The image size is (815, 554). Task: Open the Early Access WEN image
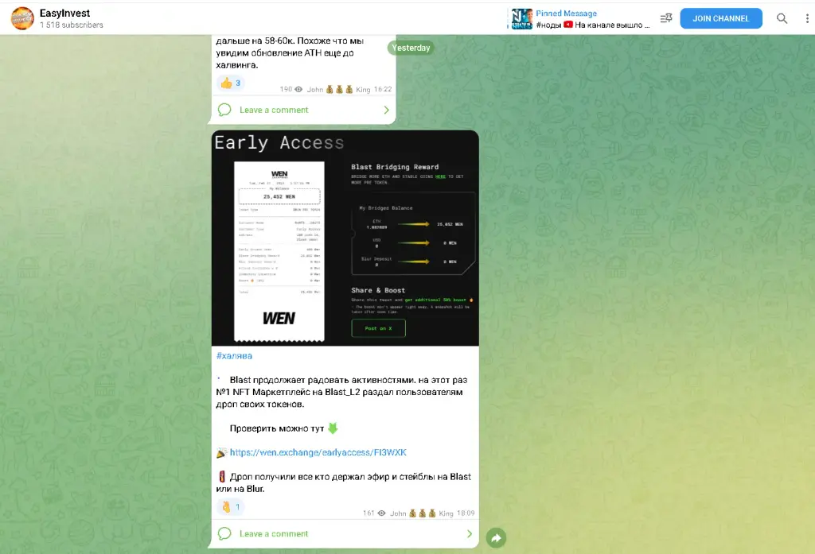point(345,238)
